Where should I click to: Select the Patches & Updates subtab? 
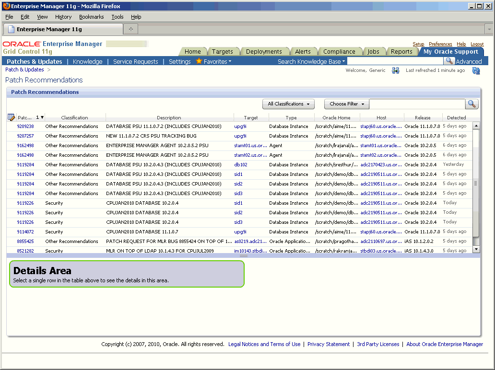click(35, 61)
